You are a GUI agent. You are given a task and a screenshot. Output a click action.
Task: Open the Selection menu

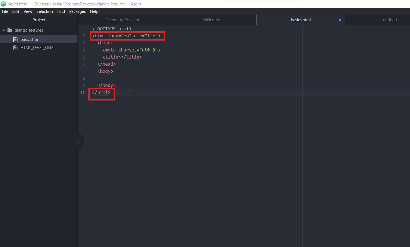(x=44, y=11)
